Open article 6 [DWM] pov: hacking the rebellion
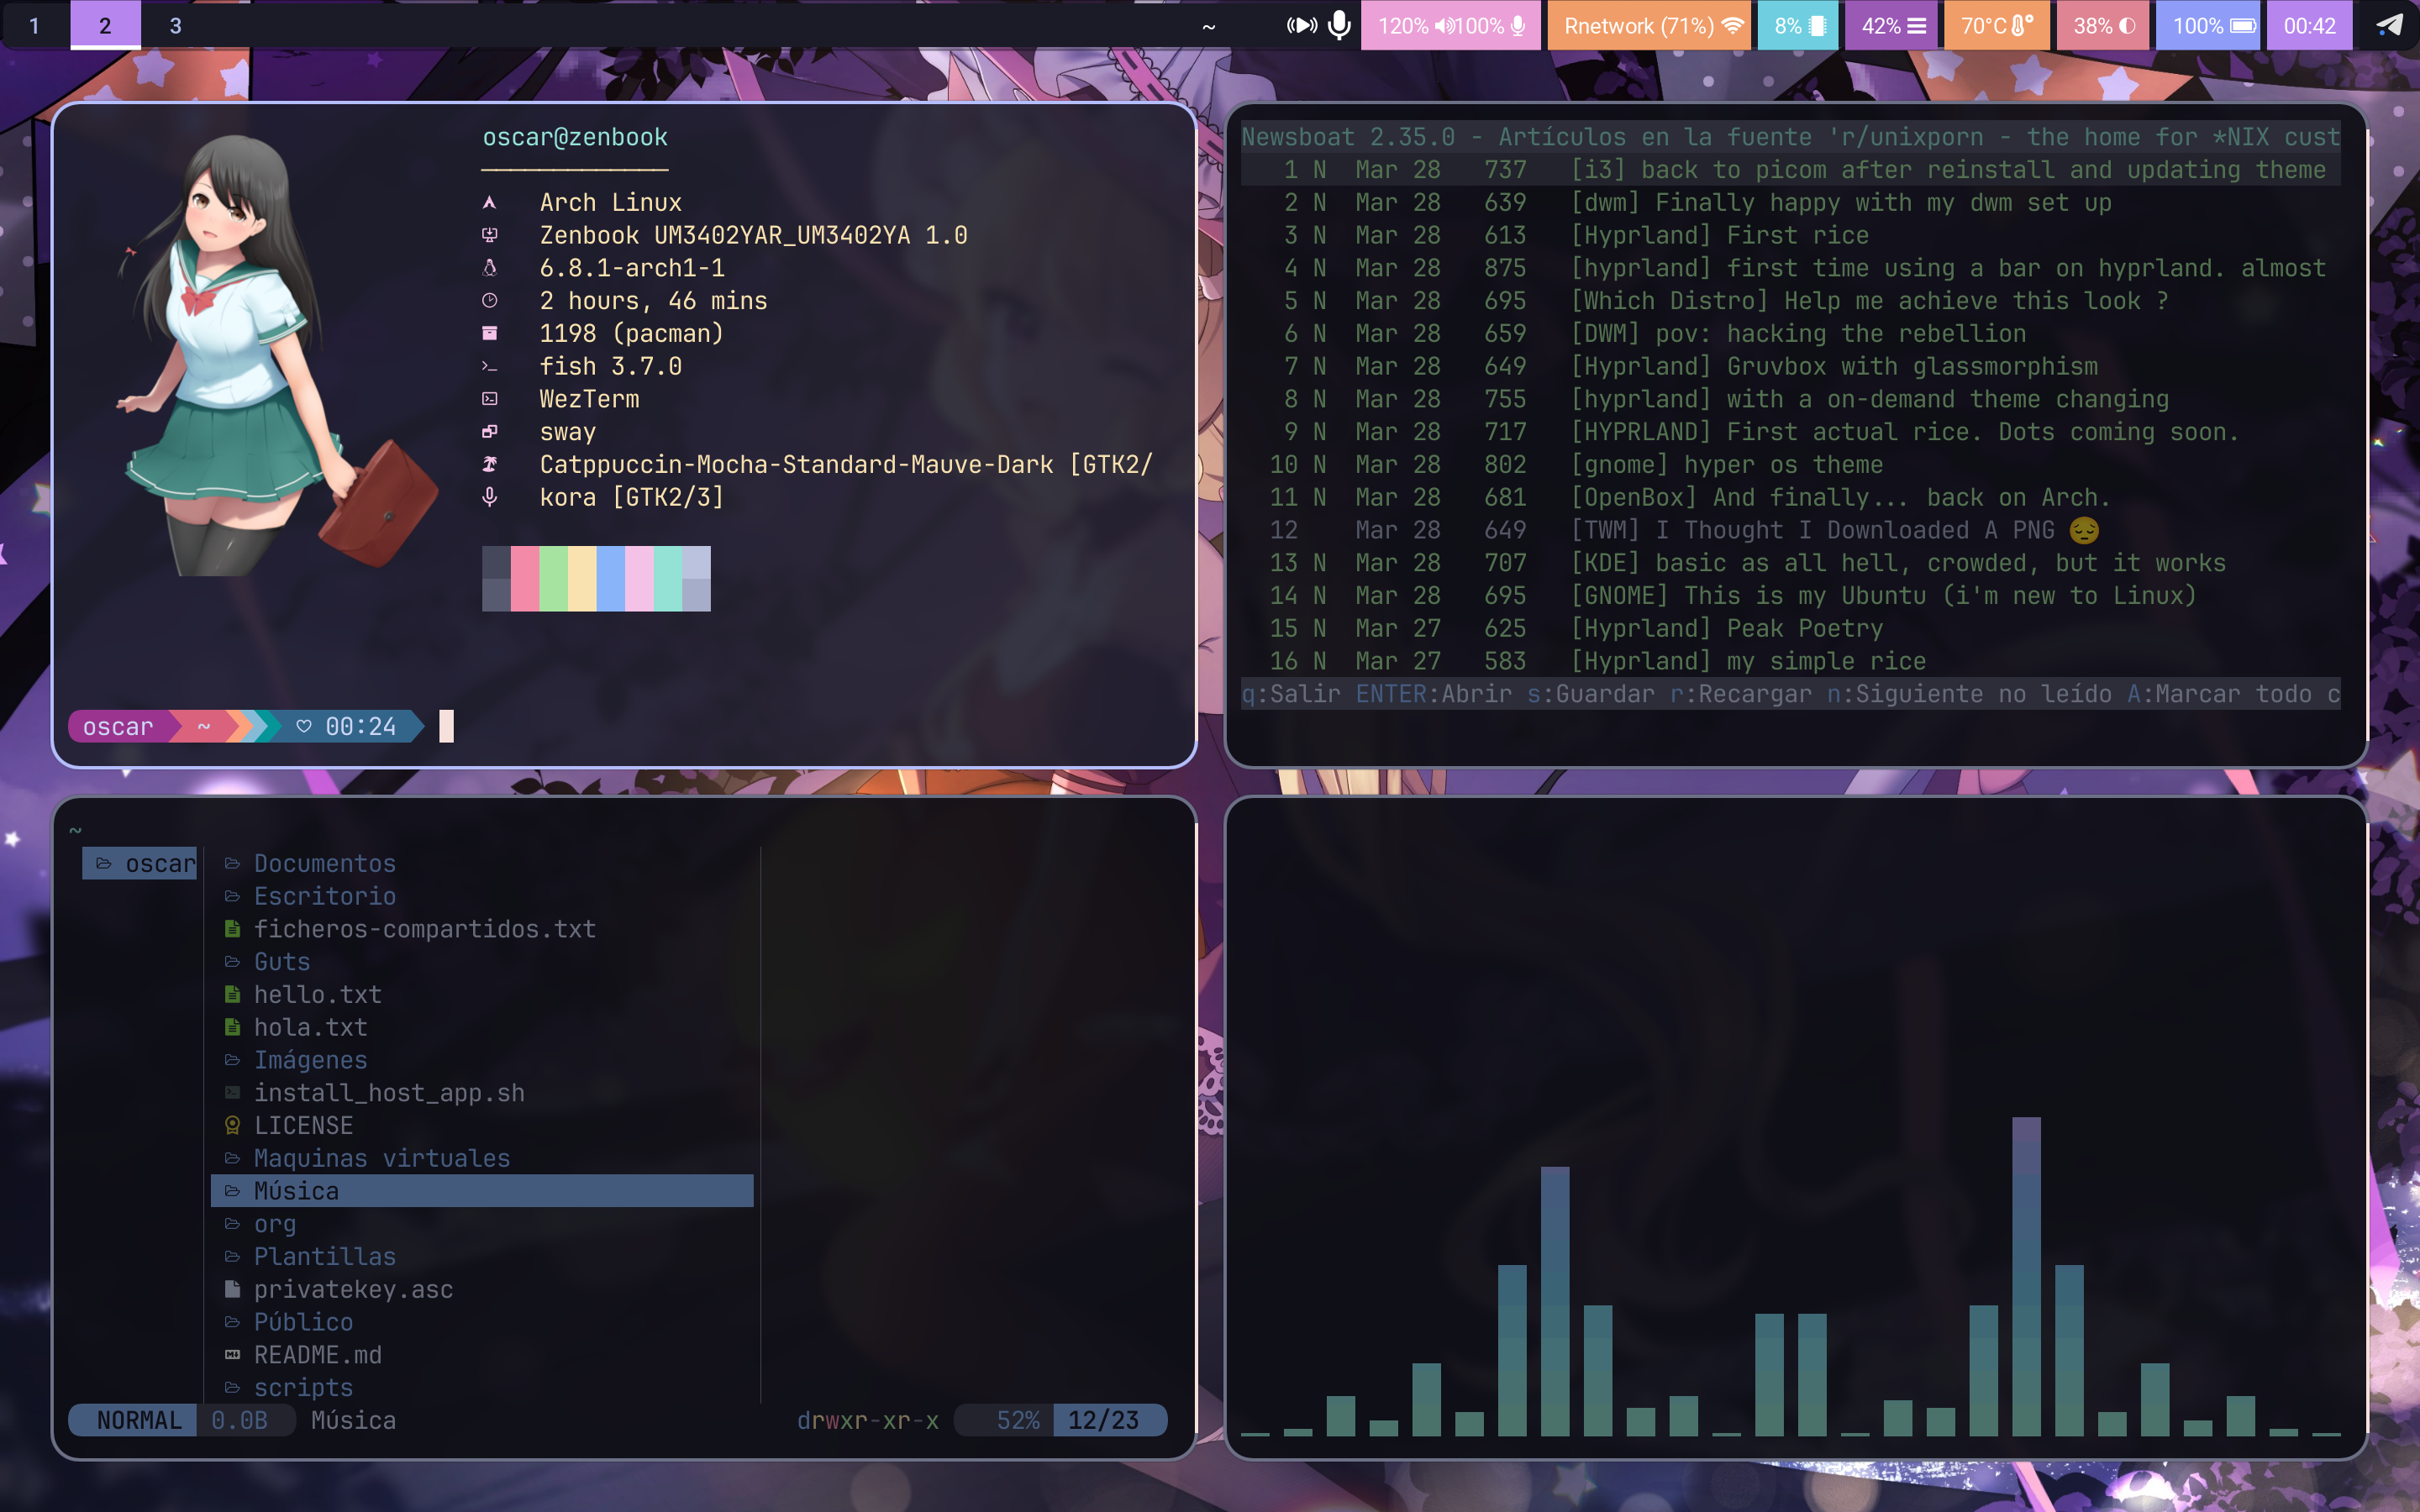This screenshot has width=2420, height=1512. point(1790,333)
